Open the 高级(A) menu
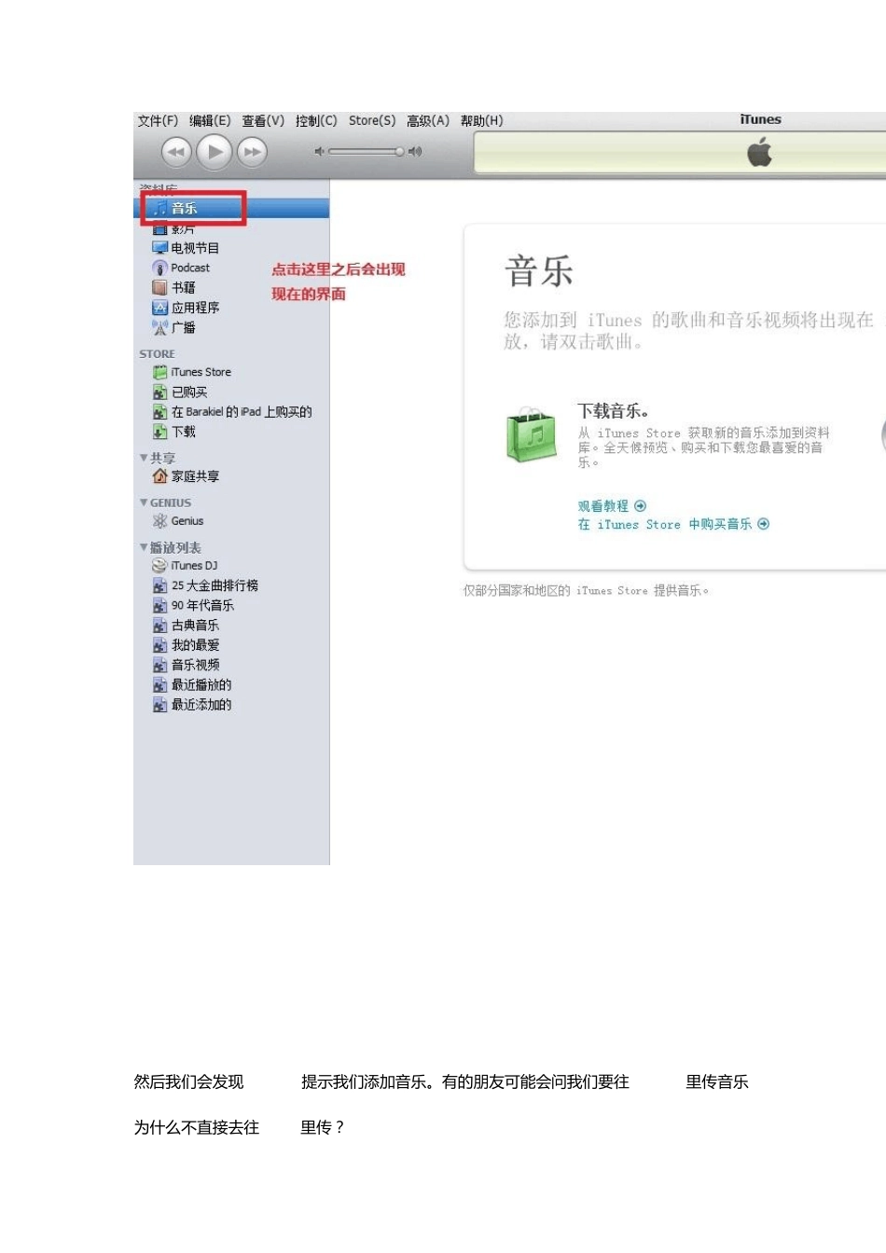 428,120
